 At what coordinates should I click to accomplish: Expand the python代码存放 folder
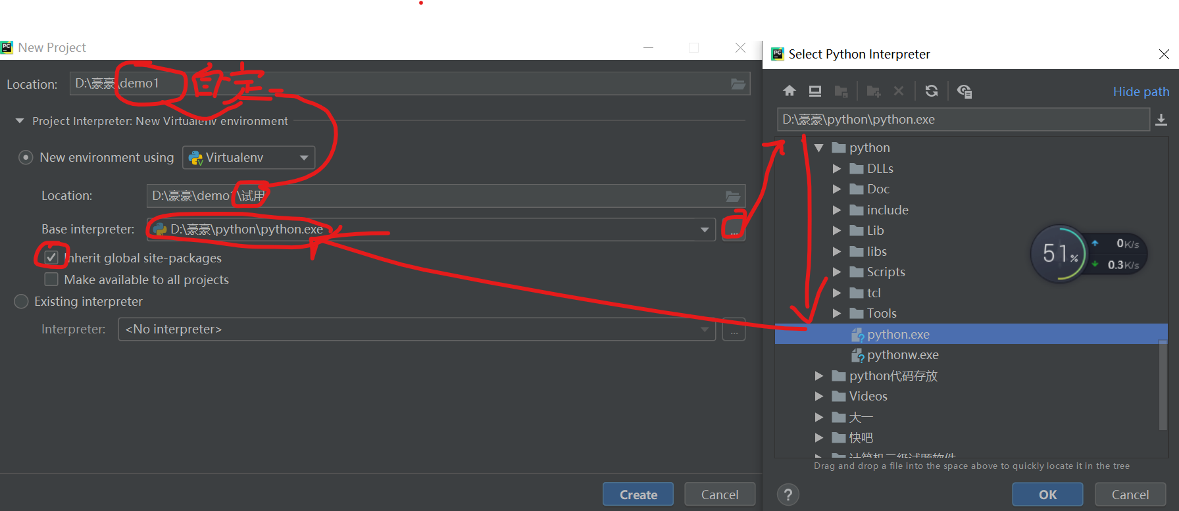(819, 376)
